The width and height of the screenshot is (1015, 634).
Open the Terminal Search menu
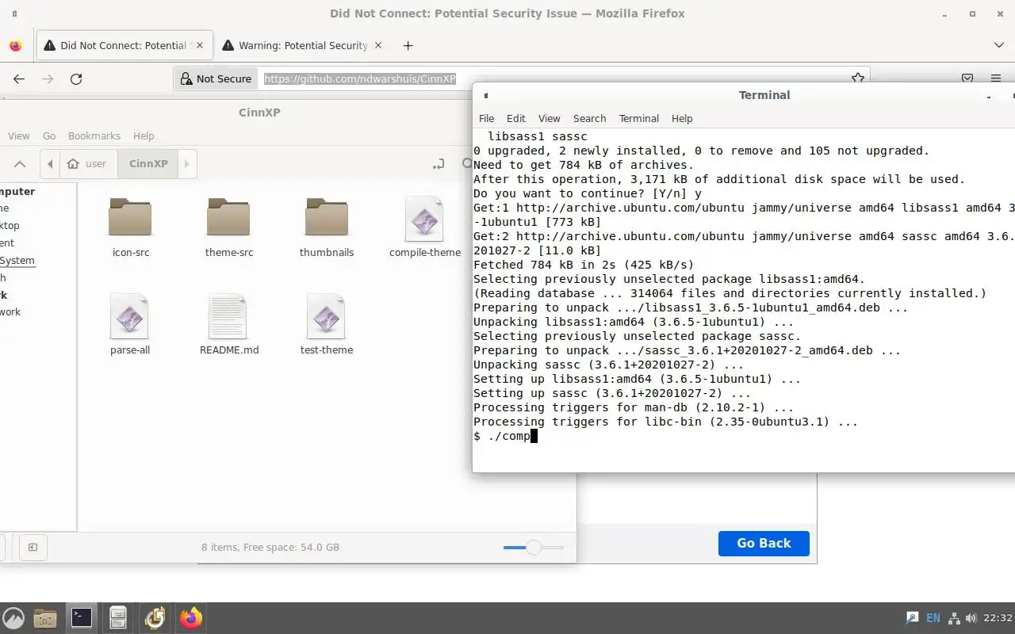point(589,118)
